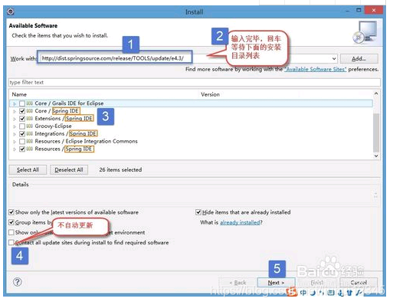Click the category icon of Extensions / Spring IDE

[x=30, y=119]
